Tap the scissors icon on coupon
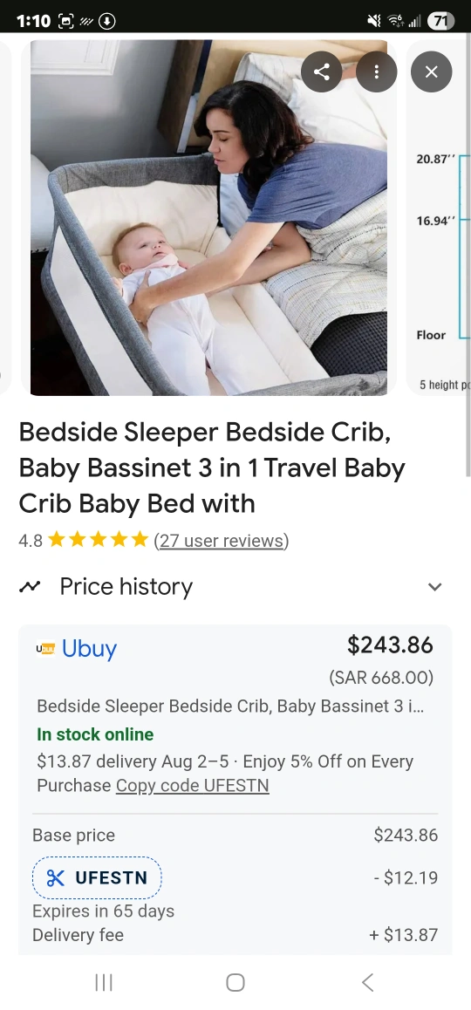 point(56,878)
